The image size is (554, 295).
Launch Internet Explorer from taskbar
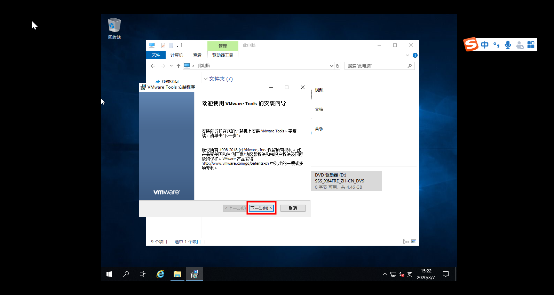click(160, 274)
